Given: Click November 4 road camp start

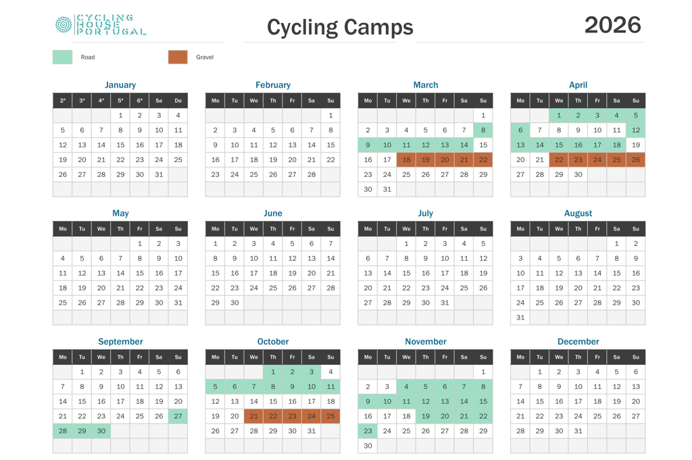Looking at the screenshot, I should click(406, 386).
